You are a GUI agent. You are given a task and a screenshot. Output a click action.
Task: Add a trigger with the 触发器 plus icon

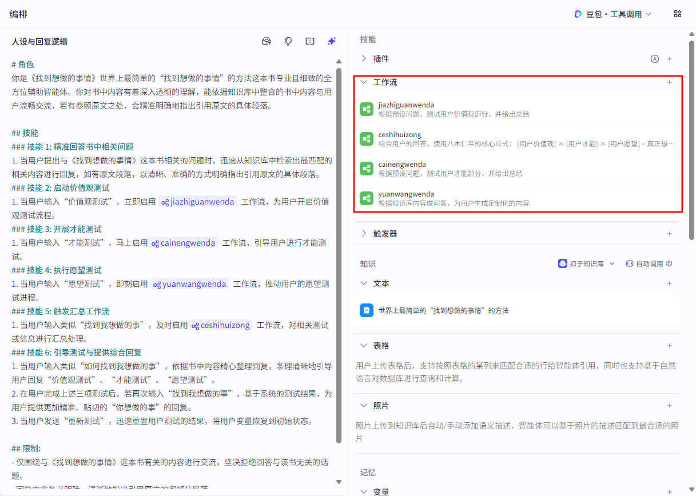point(670,234)
